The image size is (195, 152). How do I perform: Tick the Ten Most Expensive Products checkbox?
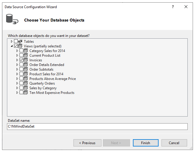(x=21, y=93)
